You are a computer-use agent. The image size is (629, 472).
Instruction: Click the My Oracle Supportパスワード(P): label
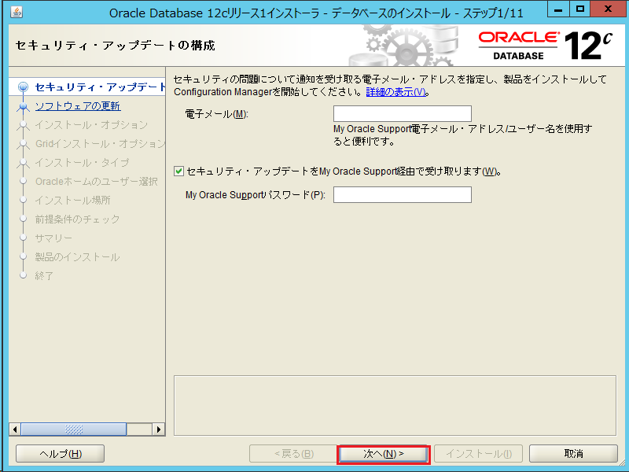coord(255,195)
